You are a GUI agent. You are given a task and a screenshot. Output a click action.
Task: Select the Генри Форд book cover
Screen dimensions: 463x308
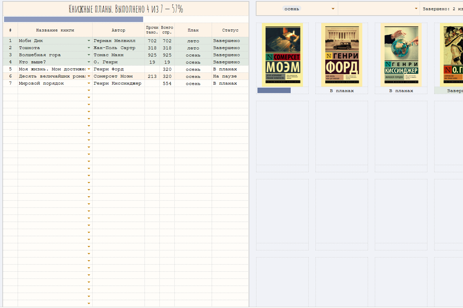(341, 55)
